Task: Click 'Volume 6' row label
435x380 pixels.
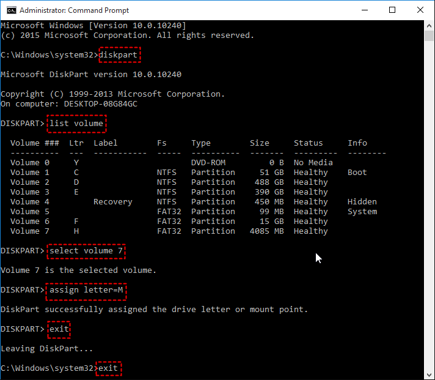Action: click(x=30, y=222)
